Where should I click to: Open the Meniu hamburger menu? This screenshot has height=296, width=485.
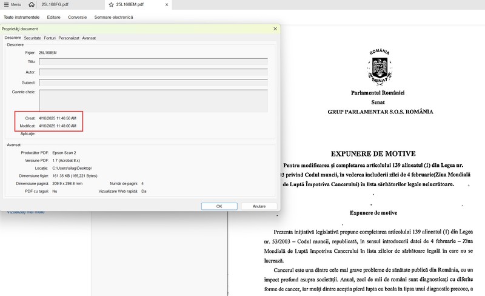coord(12,5)
